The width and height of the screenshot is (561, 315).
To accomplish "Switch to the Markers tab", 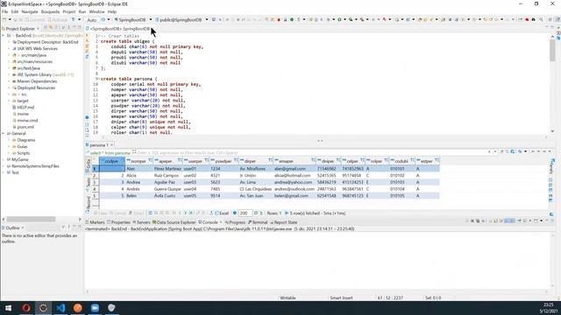I will pyautogui.click(x=96, y=222).
